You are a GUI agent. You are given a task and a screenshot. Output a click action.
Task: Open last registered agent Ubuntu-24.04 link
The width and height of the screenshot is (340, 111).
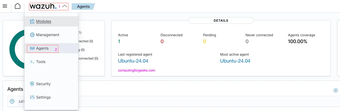point(133,61)
